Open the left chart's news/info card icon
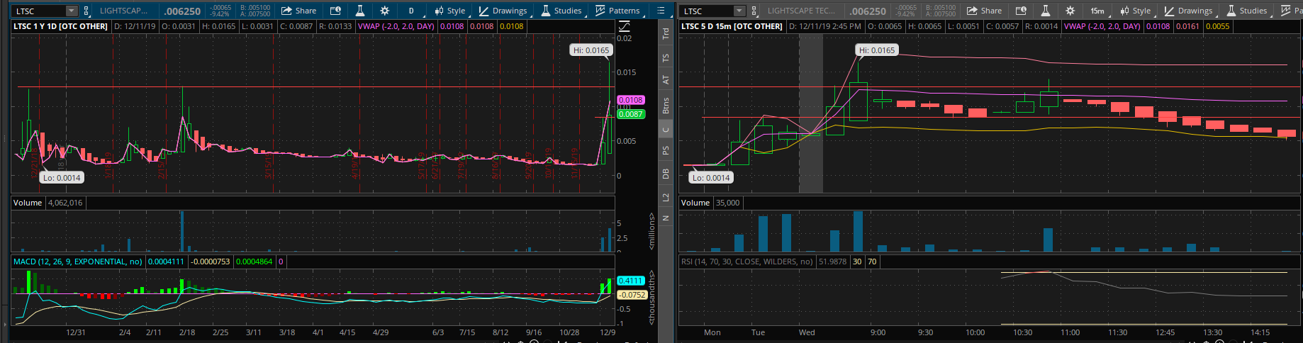 335,11
